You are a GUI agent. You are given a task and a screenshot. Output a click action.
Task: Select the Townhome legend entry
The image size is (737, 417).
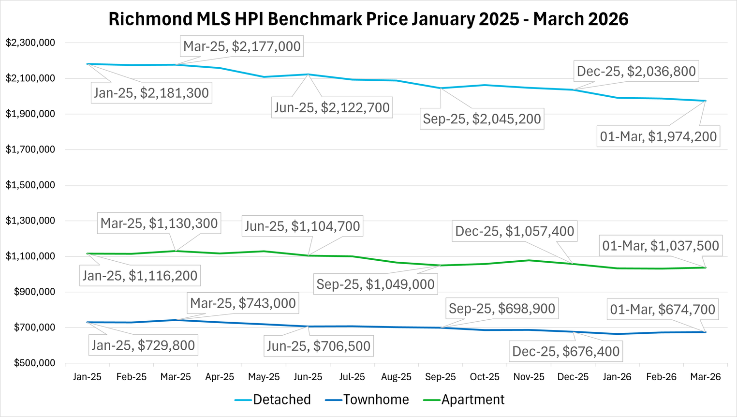click(x=376, y=400)
